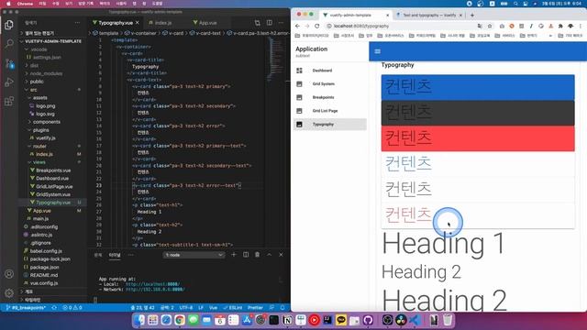Open Dashboard.vue in the explorer

52,178
